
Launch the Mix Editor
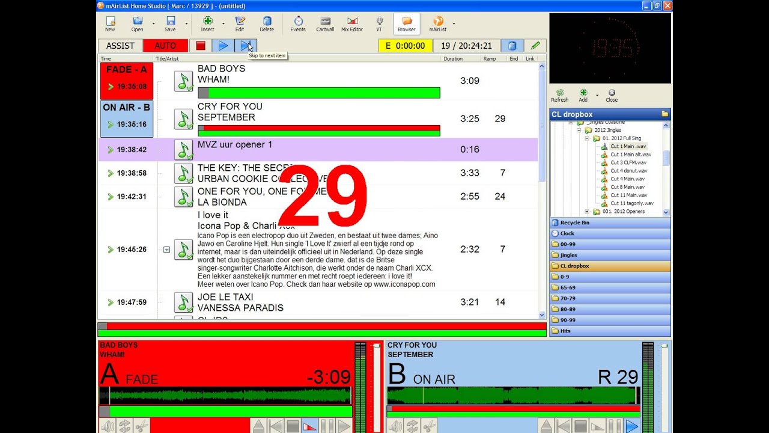tap(352, 24)
